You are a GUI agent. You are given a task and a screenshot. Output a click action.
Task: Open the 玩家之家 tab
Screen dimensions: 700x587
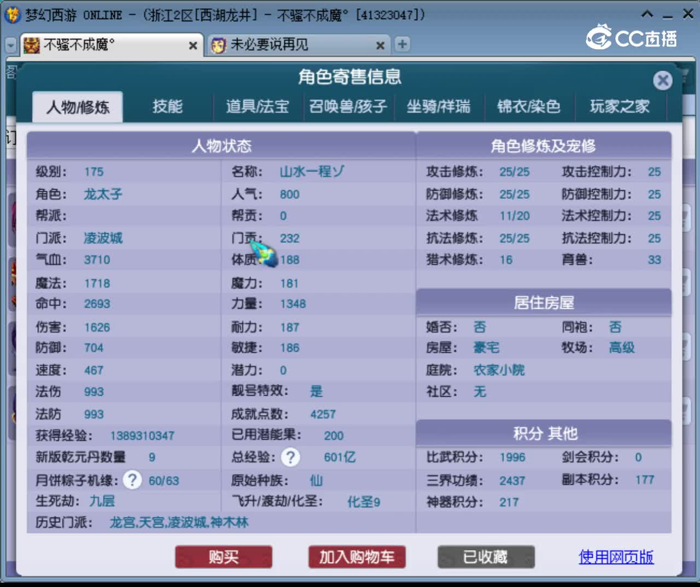(620, 106)
